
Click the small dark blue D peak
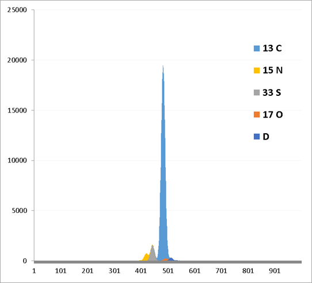[x=171, y=259]
